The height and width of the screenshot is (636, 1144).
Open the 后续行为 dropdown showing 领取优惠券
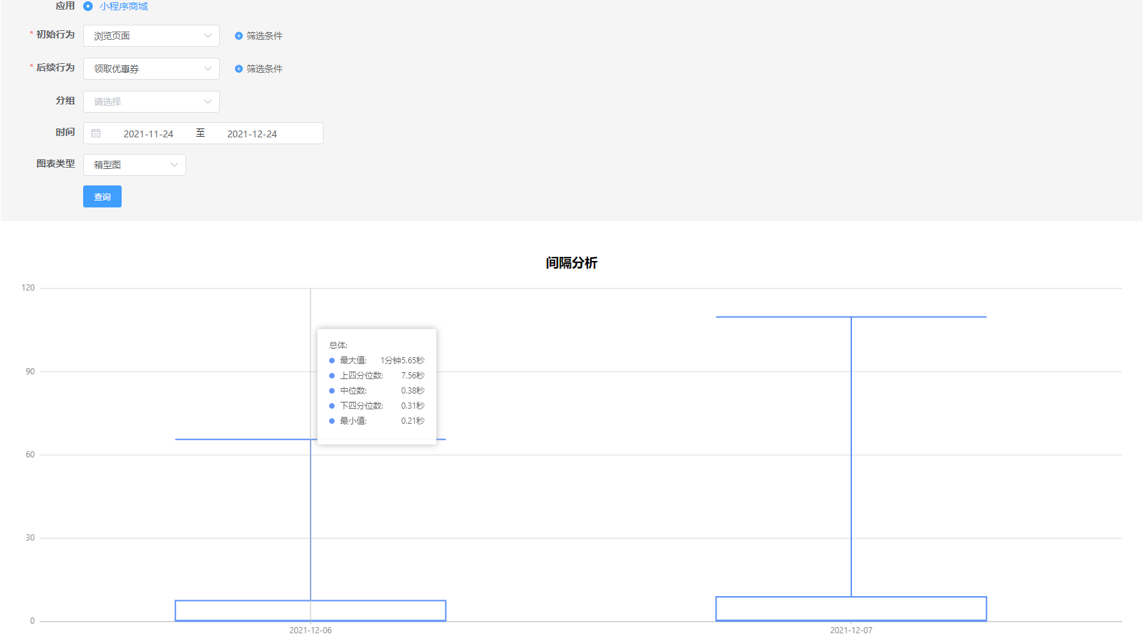point(151,69)
